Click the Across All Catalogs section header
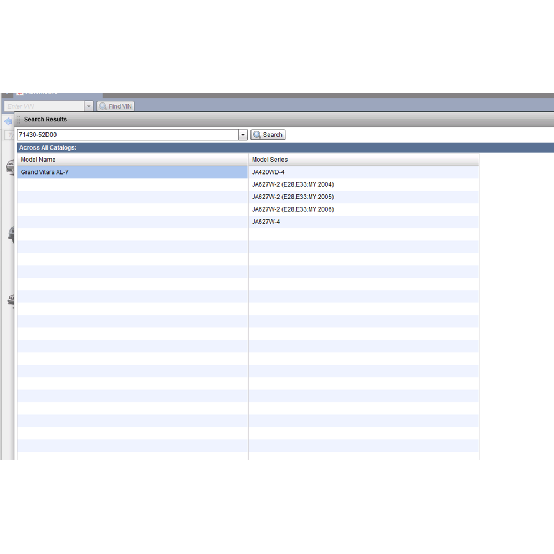Viewport: 554px width, 554px height. pos(48,148)
